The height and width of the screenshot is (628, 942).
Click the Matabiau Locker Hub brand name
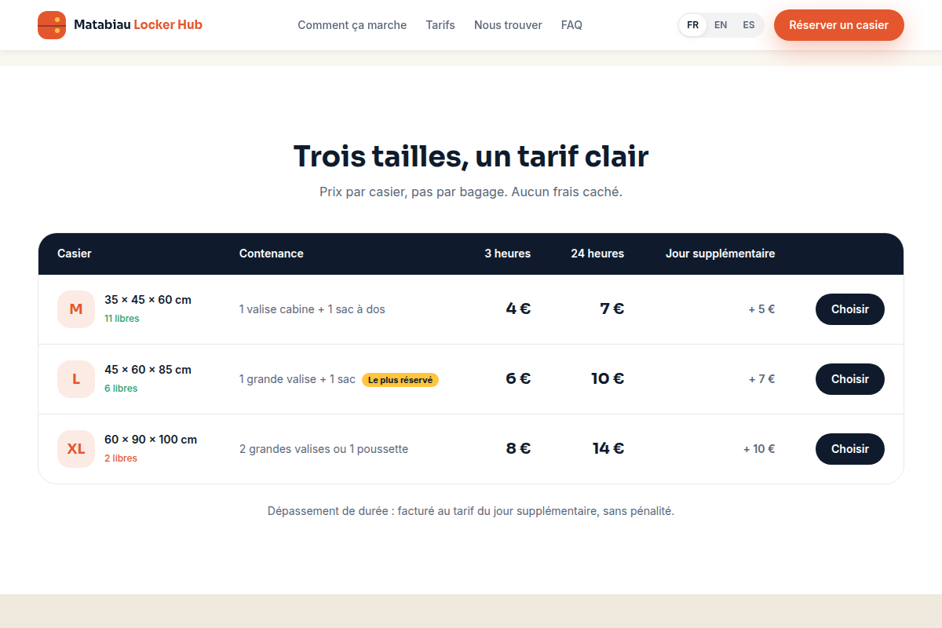point(138,25)
